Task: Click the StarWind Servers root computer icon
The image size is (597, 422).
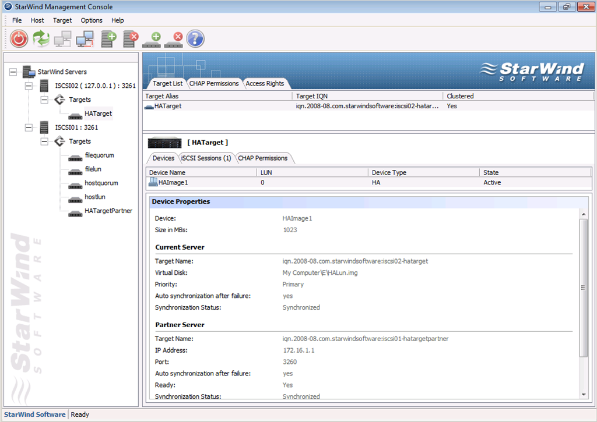Action: click(29, 72)
